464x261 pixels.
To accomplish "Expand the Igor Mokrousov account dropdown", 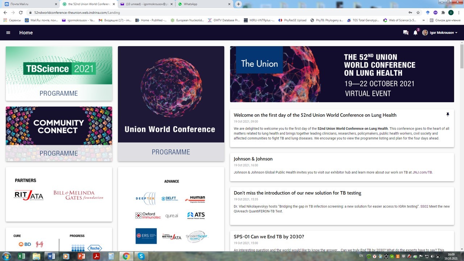I will tap(443, 33).
